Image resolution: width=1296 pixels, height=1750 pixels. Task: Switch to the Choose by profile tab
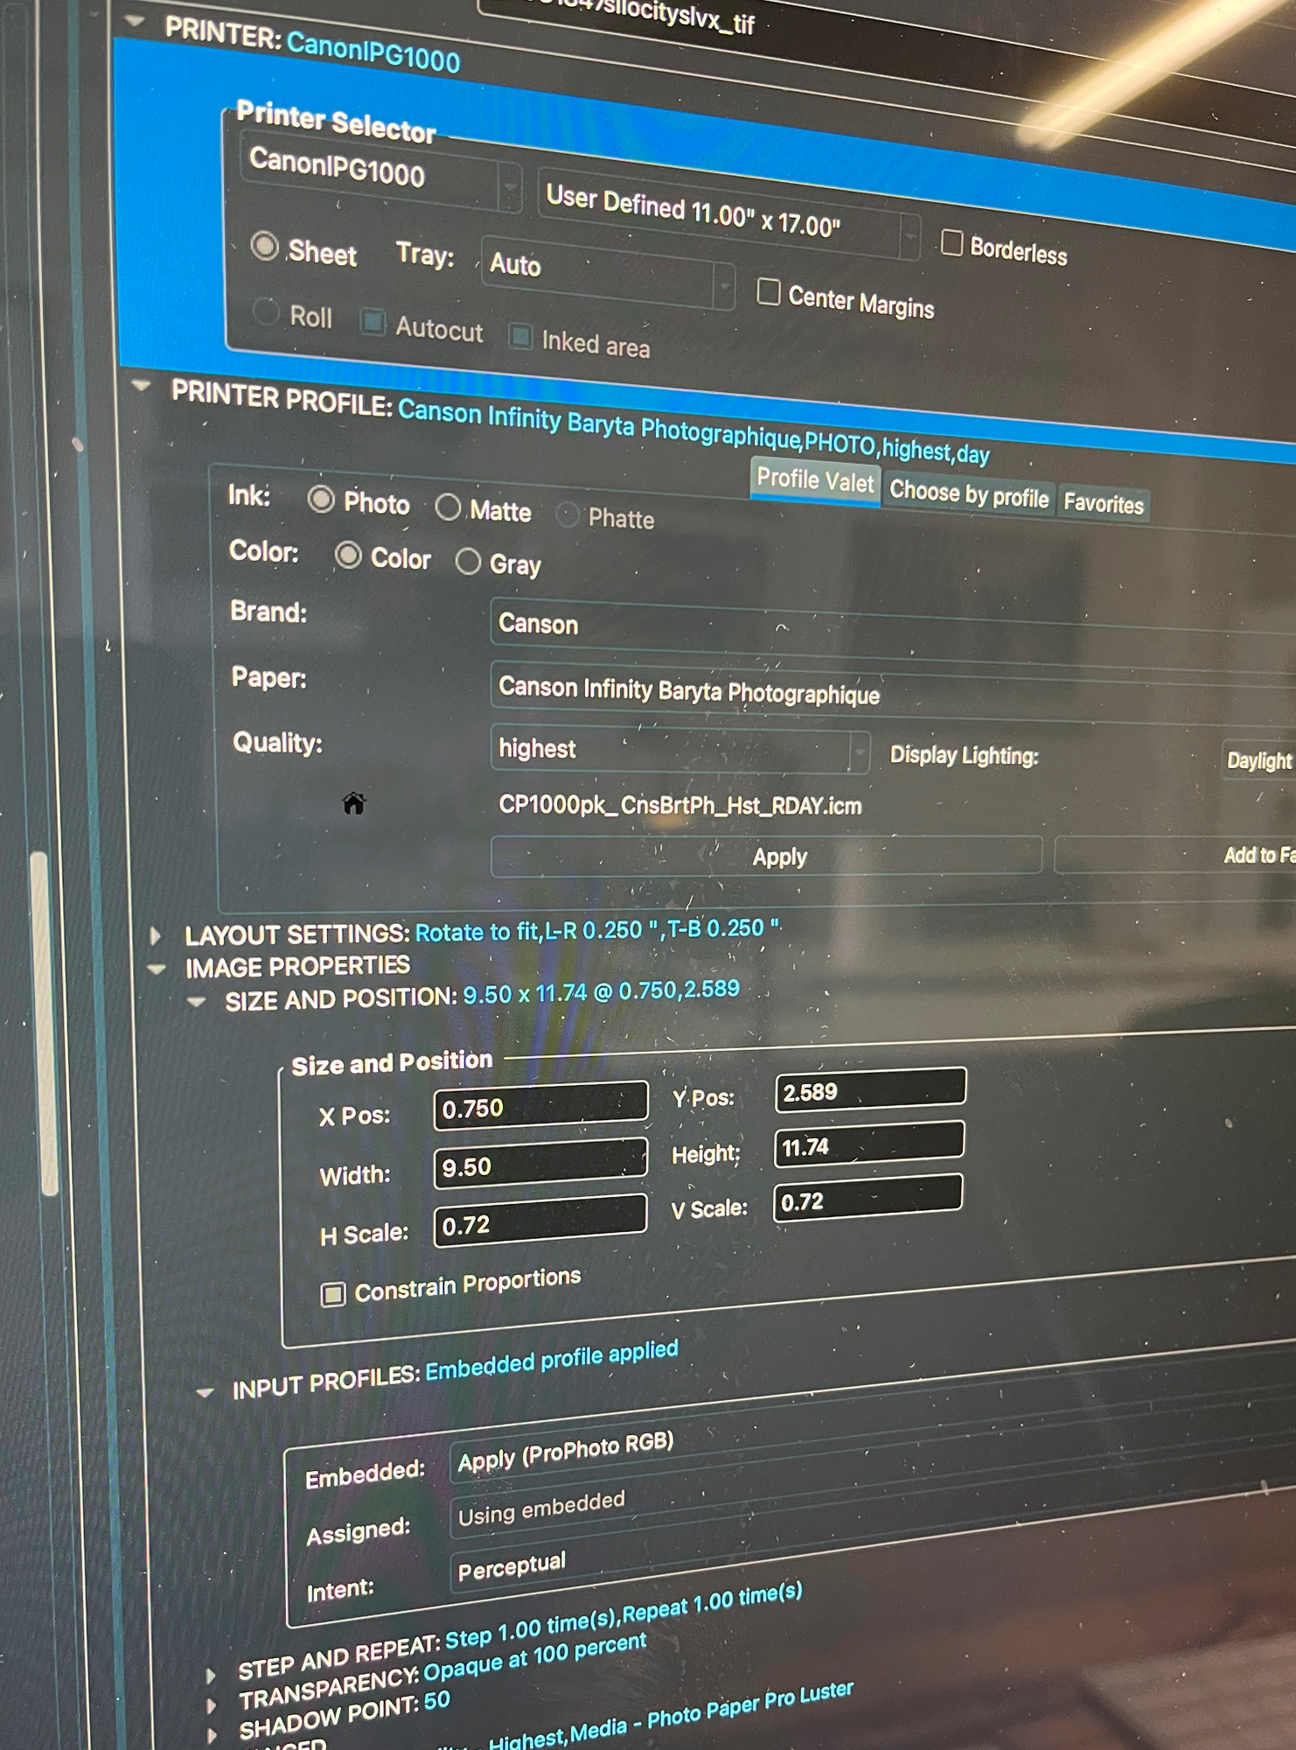coord(968,495)
